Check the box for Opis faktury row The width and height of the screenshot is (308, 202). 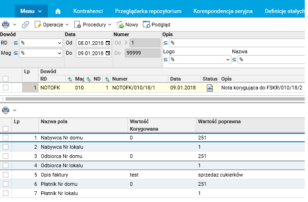point(6,175)
